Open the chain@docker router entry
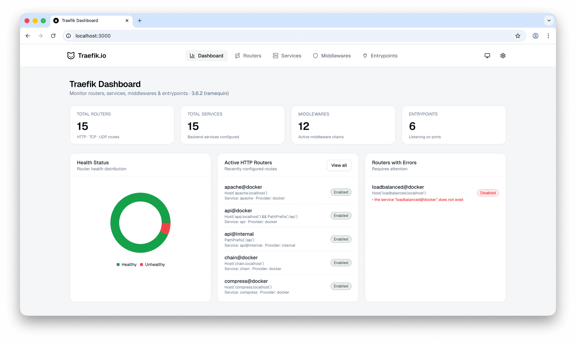Image resolution: width=576 pixels, height=342 pixels. 241,257
